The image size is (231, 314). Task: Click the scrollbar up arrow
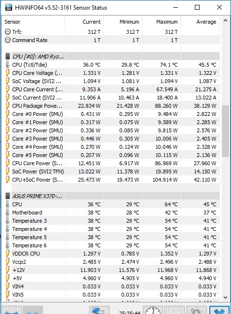pos(225,21)
